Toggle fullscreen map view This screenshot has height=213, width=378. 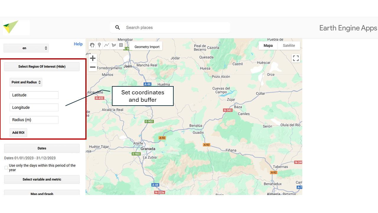[296, 58]
